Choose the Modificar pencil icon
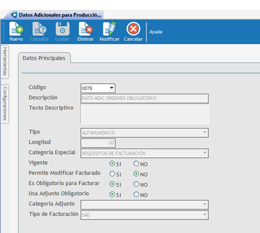The image size is (260, 233). coord(109,29)
